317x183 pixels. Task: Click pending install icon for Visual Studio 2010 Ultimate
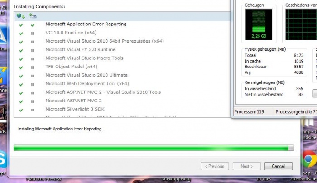pos(33,76)
